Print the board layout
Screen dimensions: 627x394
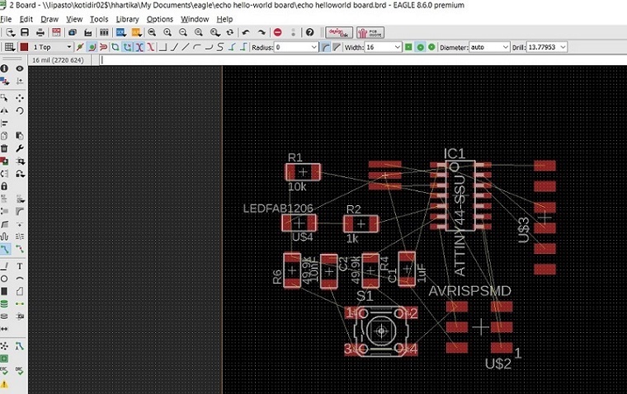pos(40,32)
